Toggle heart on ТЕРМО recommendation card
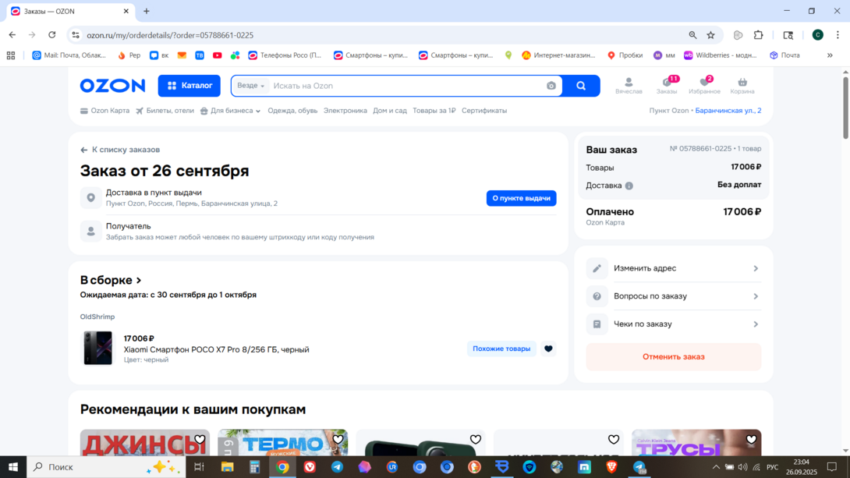 338,440
